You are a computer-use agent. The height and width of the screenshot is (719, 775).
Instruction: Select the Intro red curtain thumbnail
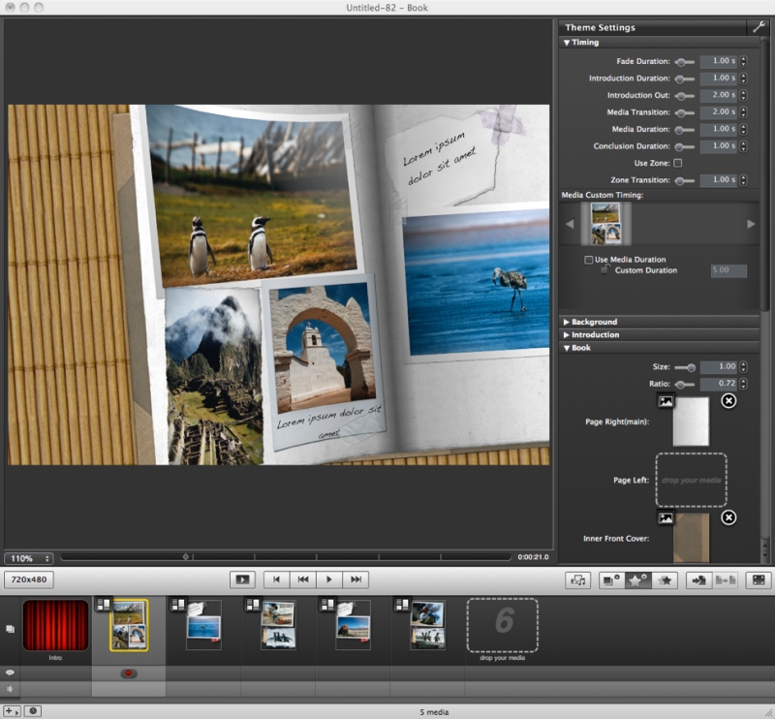pyautogui.click(x=55, y=625)
